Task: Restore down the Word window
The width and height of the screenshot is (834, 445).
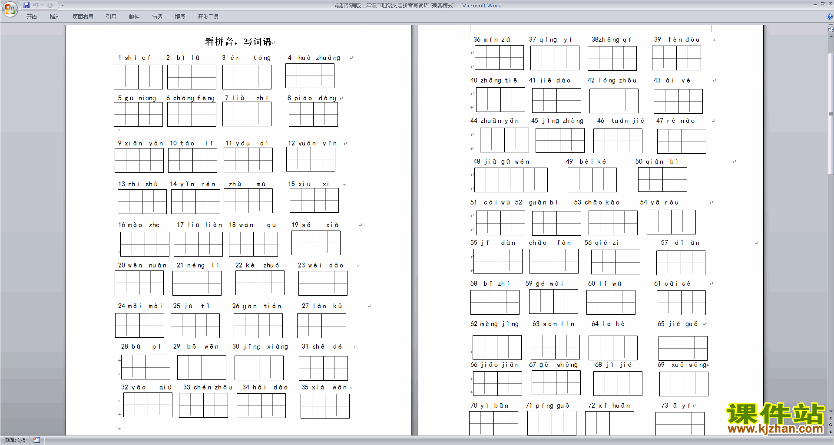Action: (823, 3)
